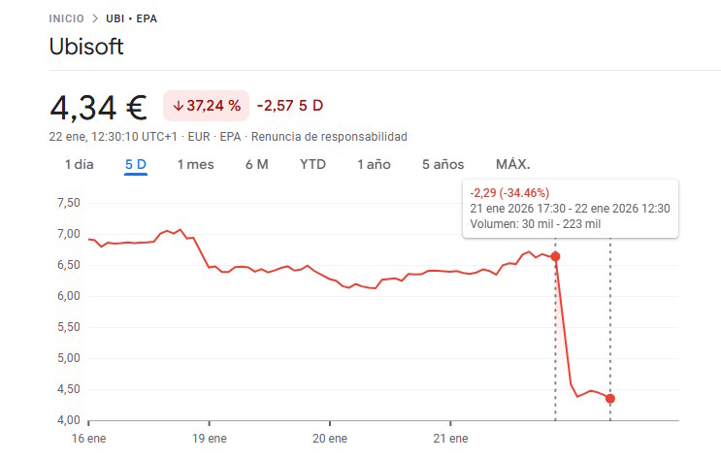Screen dimensions: 721x462
Task: Click the down arrow in percentage badge
Action: click(178, 105)
